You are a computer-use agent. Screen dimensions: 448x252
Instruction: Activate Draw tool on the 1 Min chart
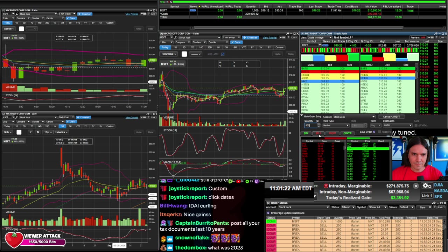coord(237,42)
